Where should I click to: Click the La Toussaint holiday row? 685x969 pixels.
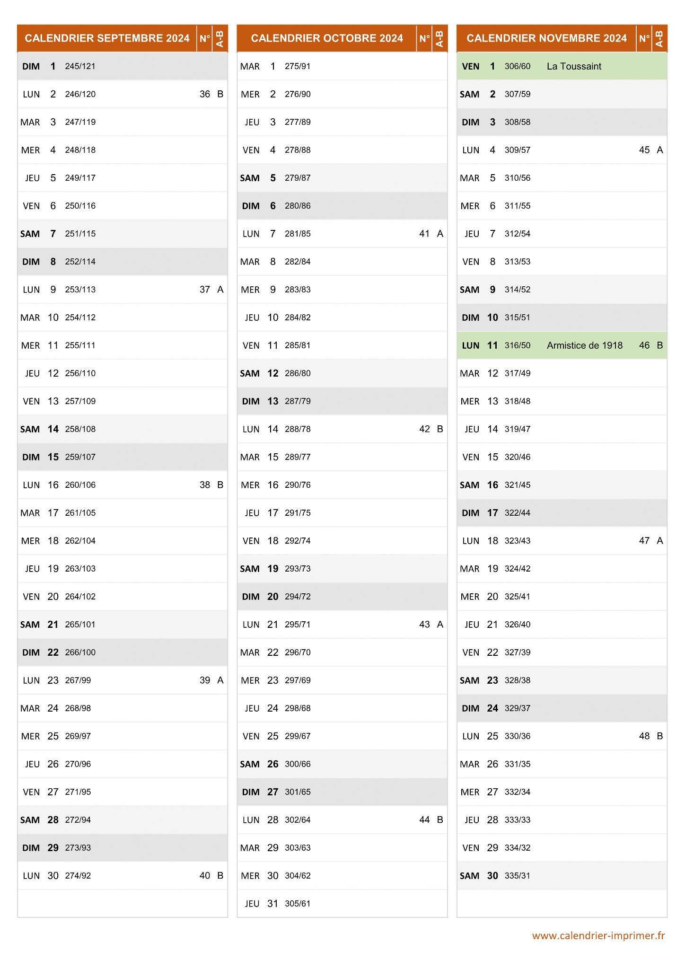(562, 66)
